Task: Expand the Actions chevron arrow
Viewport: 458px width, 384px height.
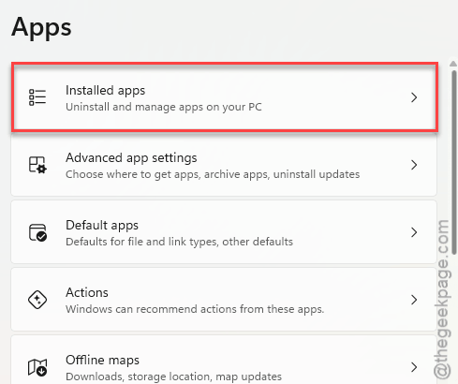Action: [x=414, y=300]
